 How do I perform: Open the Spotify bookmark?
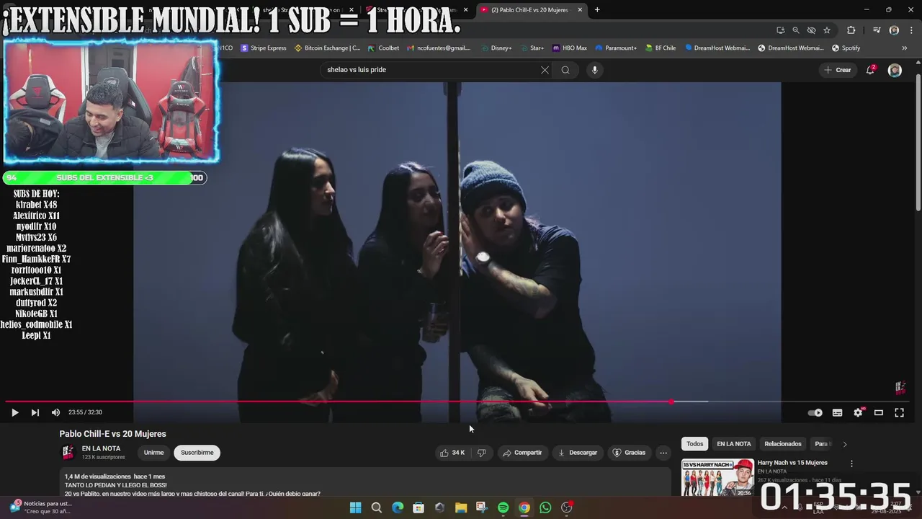846,48
